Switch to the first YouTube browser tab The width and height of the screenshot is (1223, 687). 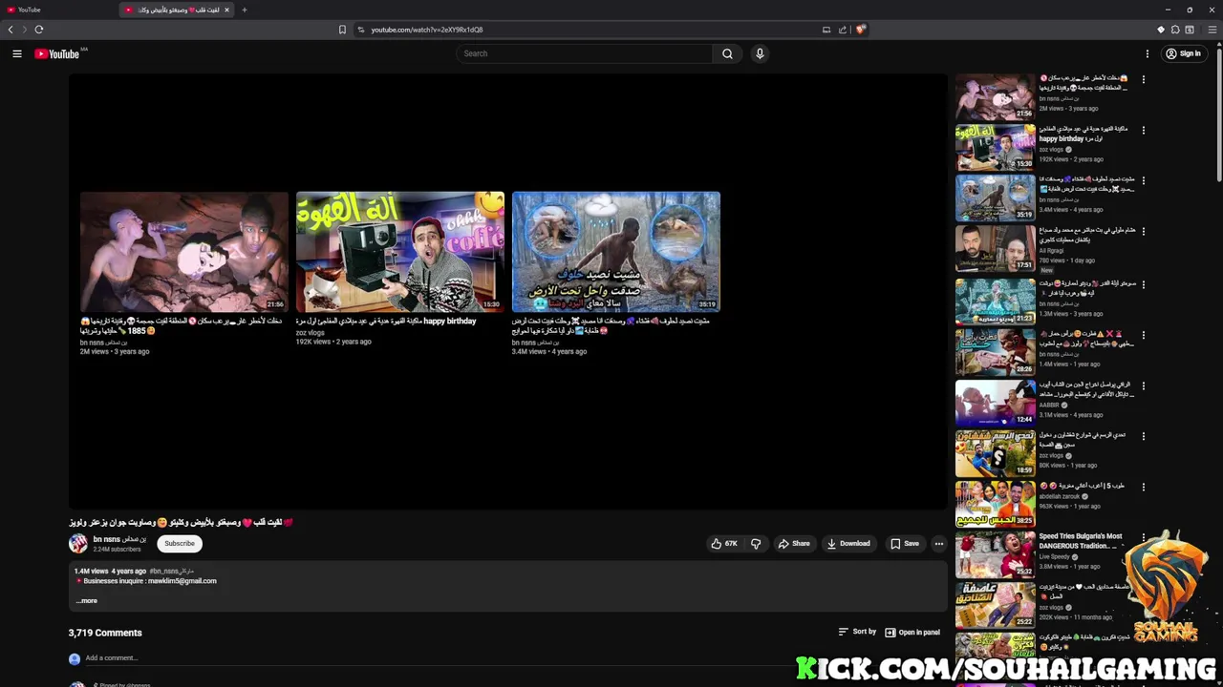coord(57,10)
